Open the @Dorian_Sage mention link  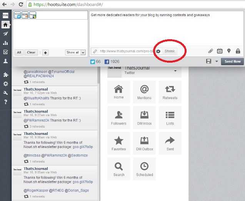point(77,190)
